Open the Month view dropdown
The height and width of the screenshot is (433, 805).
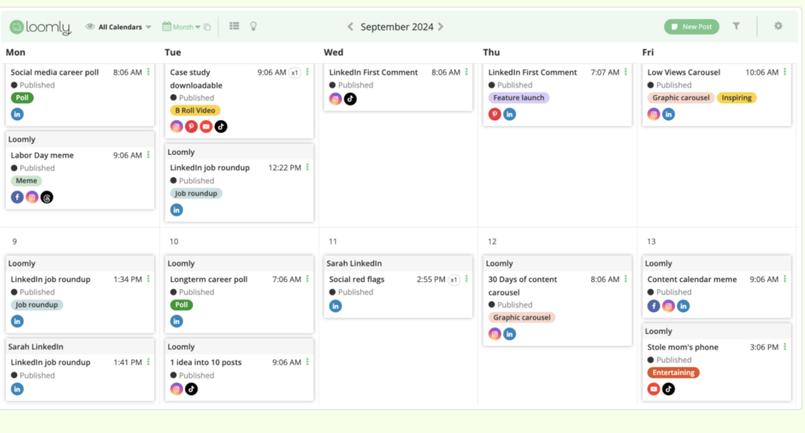182,27
